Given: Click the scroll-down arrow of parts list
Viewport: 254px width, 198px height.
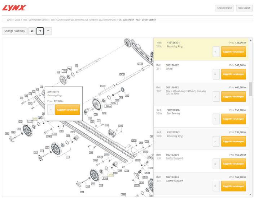Looking at the screenshot, I should tap(251, 194).
